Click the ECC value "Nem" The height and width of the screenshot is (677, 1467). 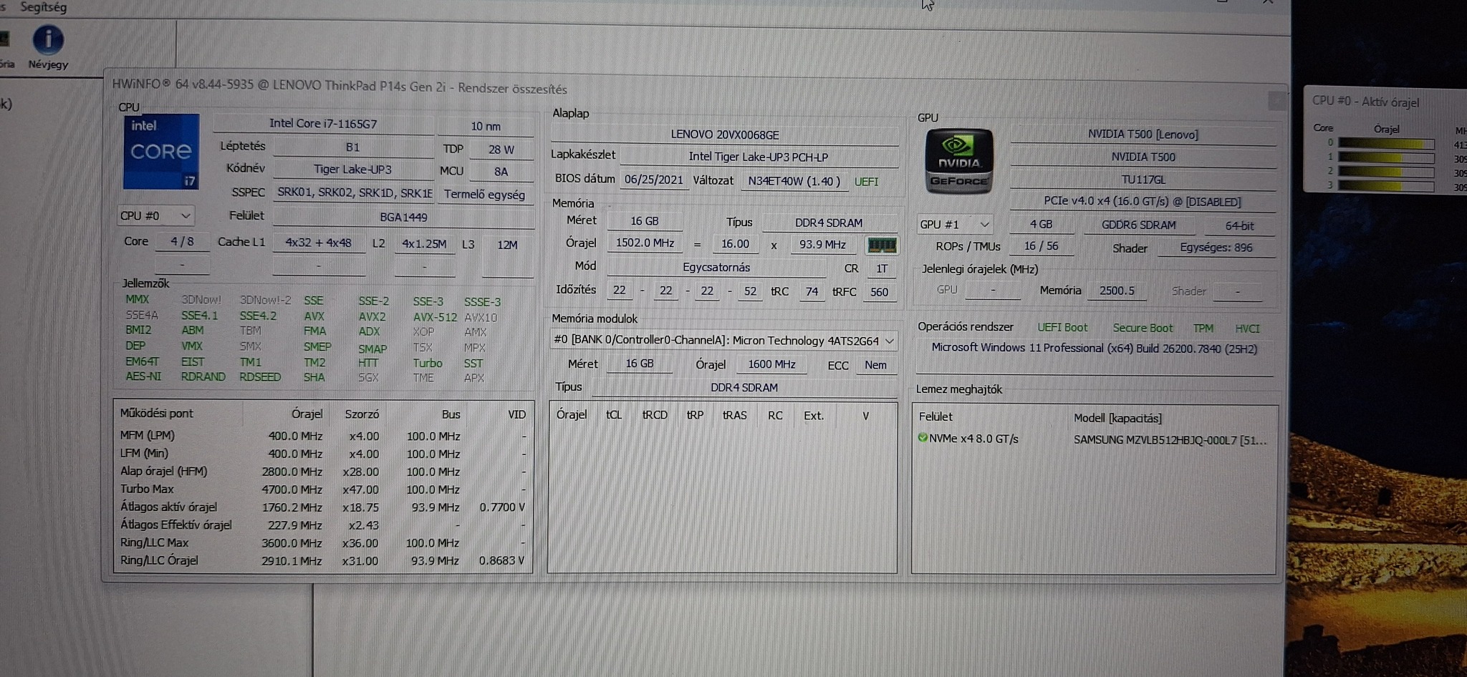click(875, 365)
